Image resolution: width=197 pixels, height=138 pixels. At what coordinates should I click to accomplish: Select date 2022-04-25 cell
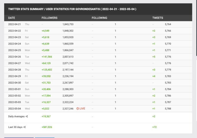pyautogui.click(x=14, y=50)
